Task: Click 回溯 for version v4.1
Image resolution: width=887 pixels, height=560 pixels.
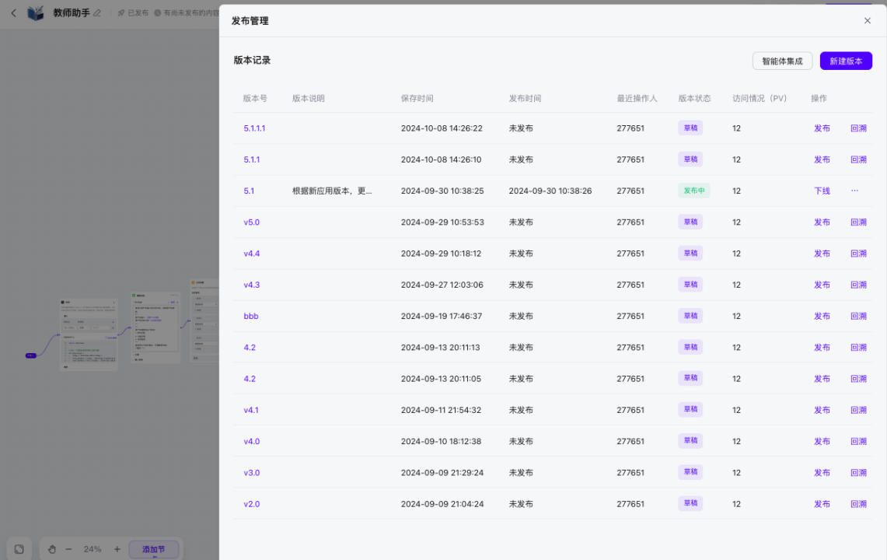Action: point(859,410)
